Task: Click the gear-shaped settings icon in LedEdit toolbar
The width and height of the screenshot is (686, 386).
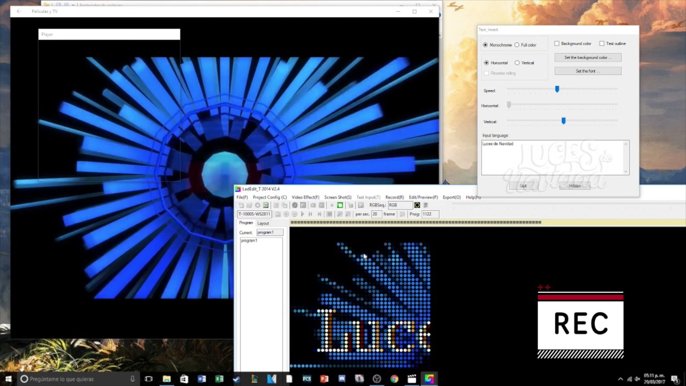Action: coord(257,205)
